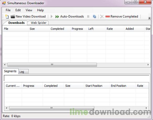
Task: Click the End Position column header
Action: pos(122,86)
